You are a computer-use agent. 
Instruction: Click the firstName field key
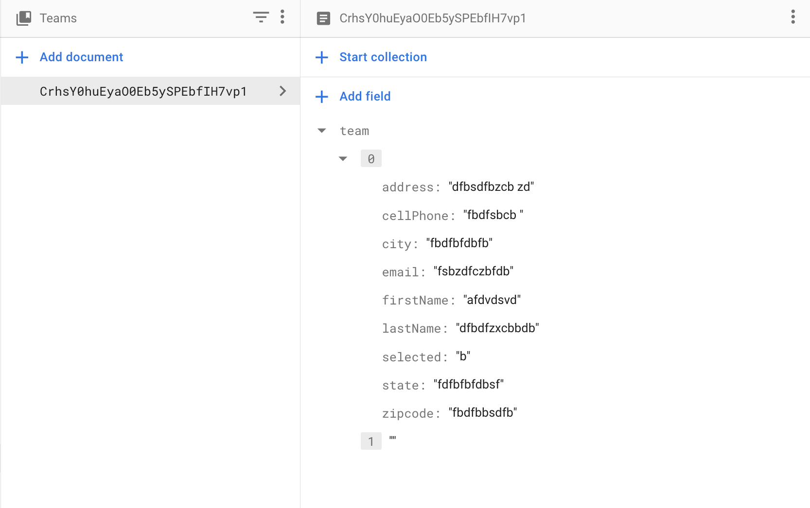[x=419, y=301]
